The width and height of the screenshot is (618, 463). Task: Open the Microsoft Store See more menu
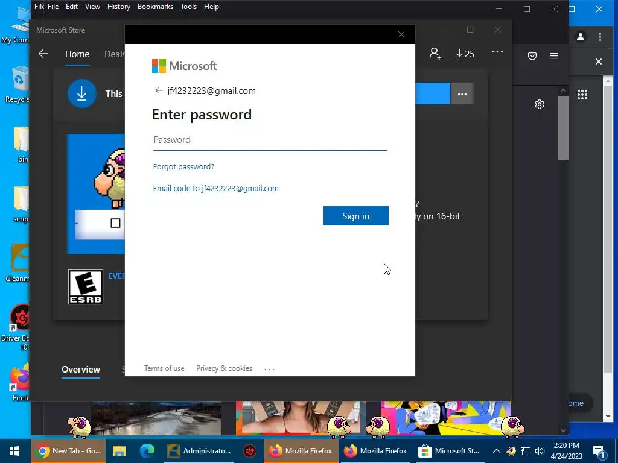[x=497, y=52]
